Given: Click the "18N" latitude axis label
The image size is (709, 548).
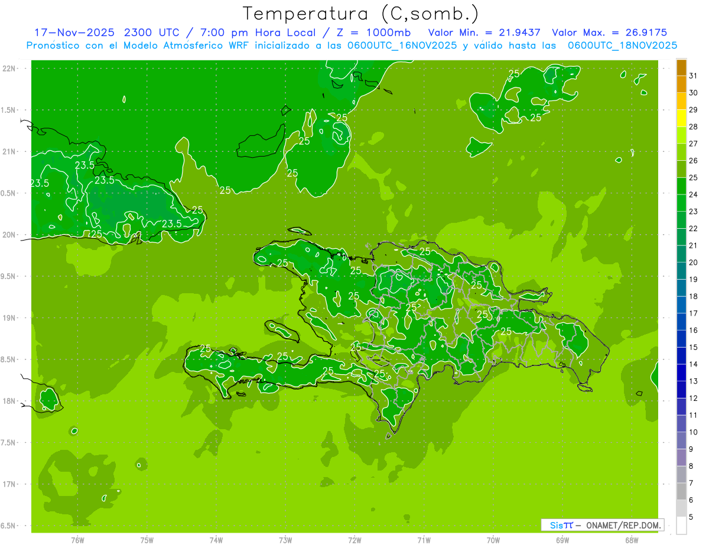Looking at the screenshot, I should point(9,401).
